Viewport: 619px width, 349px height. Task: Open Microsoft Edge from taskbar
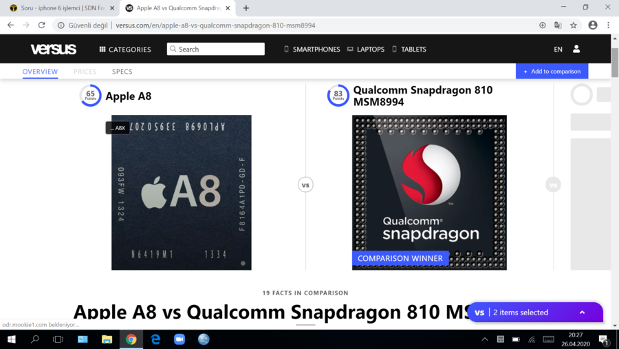(x=155, y=339)
